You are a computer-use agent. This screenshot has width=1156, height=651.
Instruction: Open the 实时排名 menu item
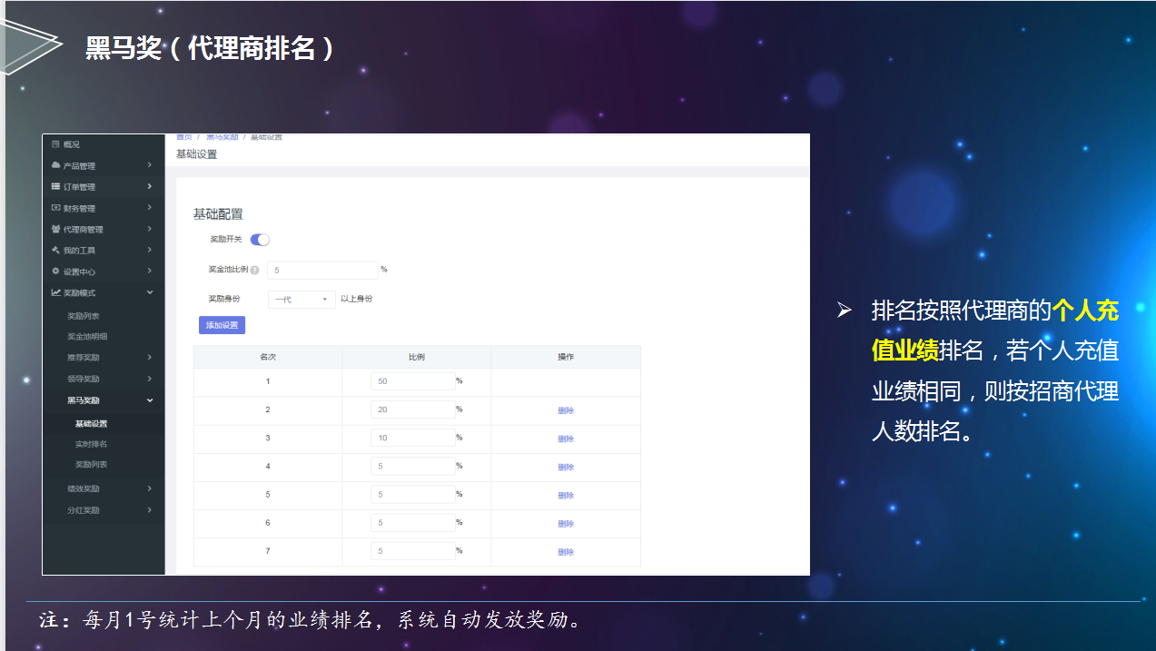91,444
